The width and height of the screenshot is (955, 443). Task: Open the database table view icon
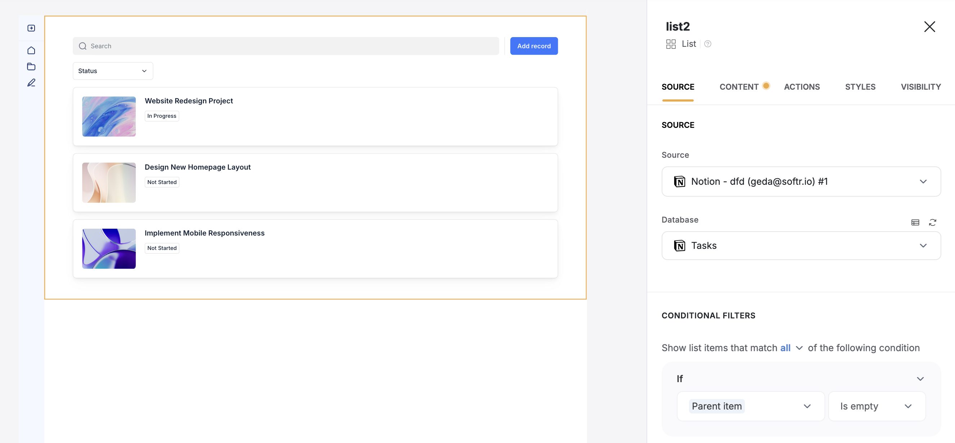click(x=915, y=222)
